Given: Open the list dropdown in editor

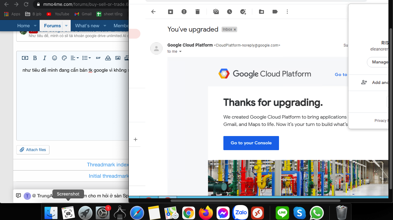Looking at the screenshot, I should 86,58.
